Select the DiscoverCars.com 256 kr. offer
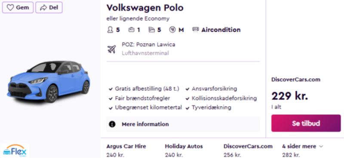Screen dimensions: 344x158 click(248, 150)
